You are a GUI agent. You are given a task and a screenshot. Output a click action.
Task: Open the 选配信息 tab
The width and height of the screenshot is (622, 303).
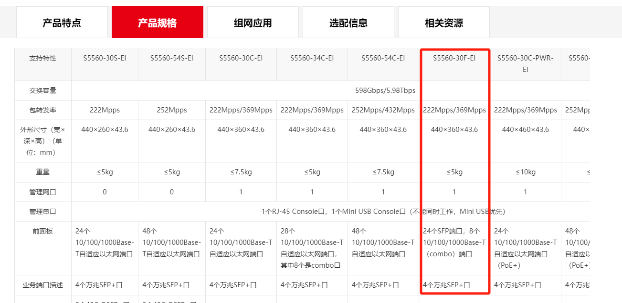[x=348, y=22]
